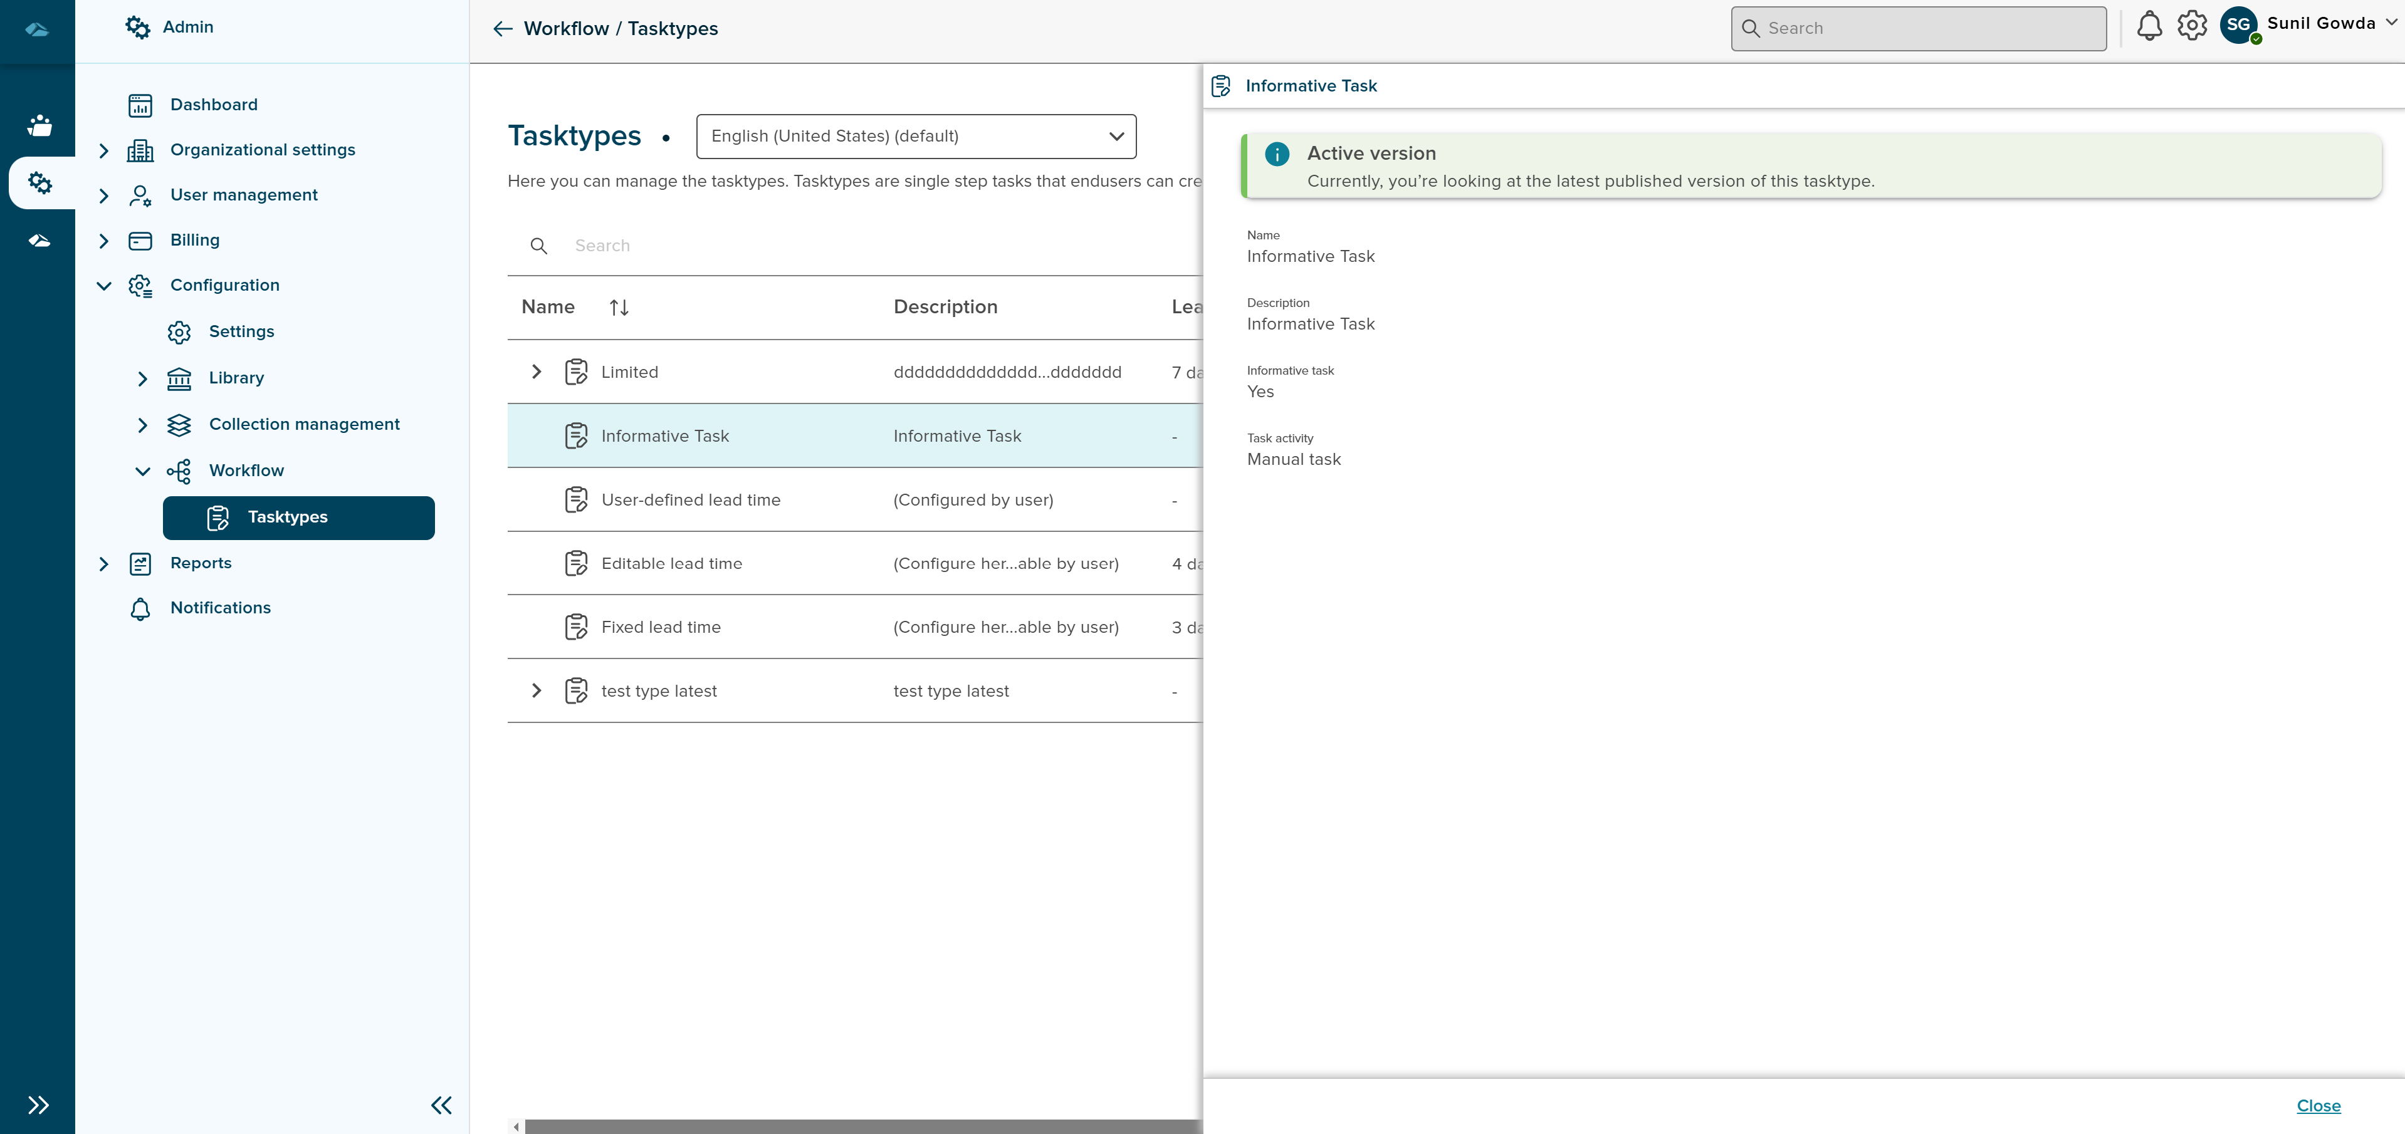Click the notifications bell icon in header
2405x1134 pixels.
click(x=2148, y=26)
